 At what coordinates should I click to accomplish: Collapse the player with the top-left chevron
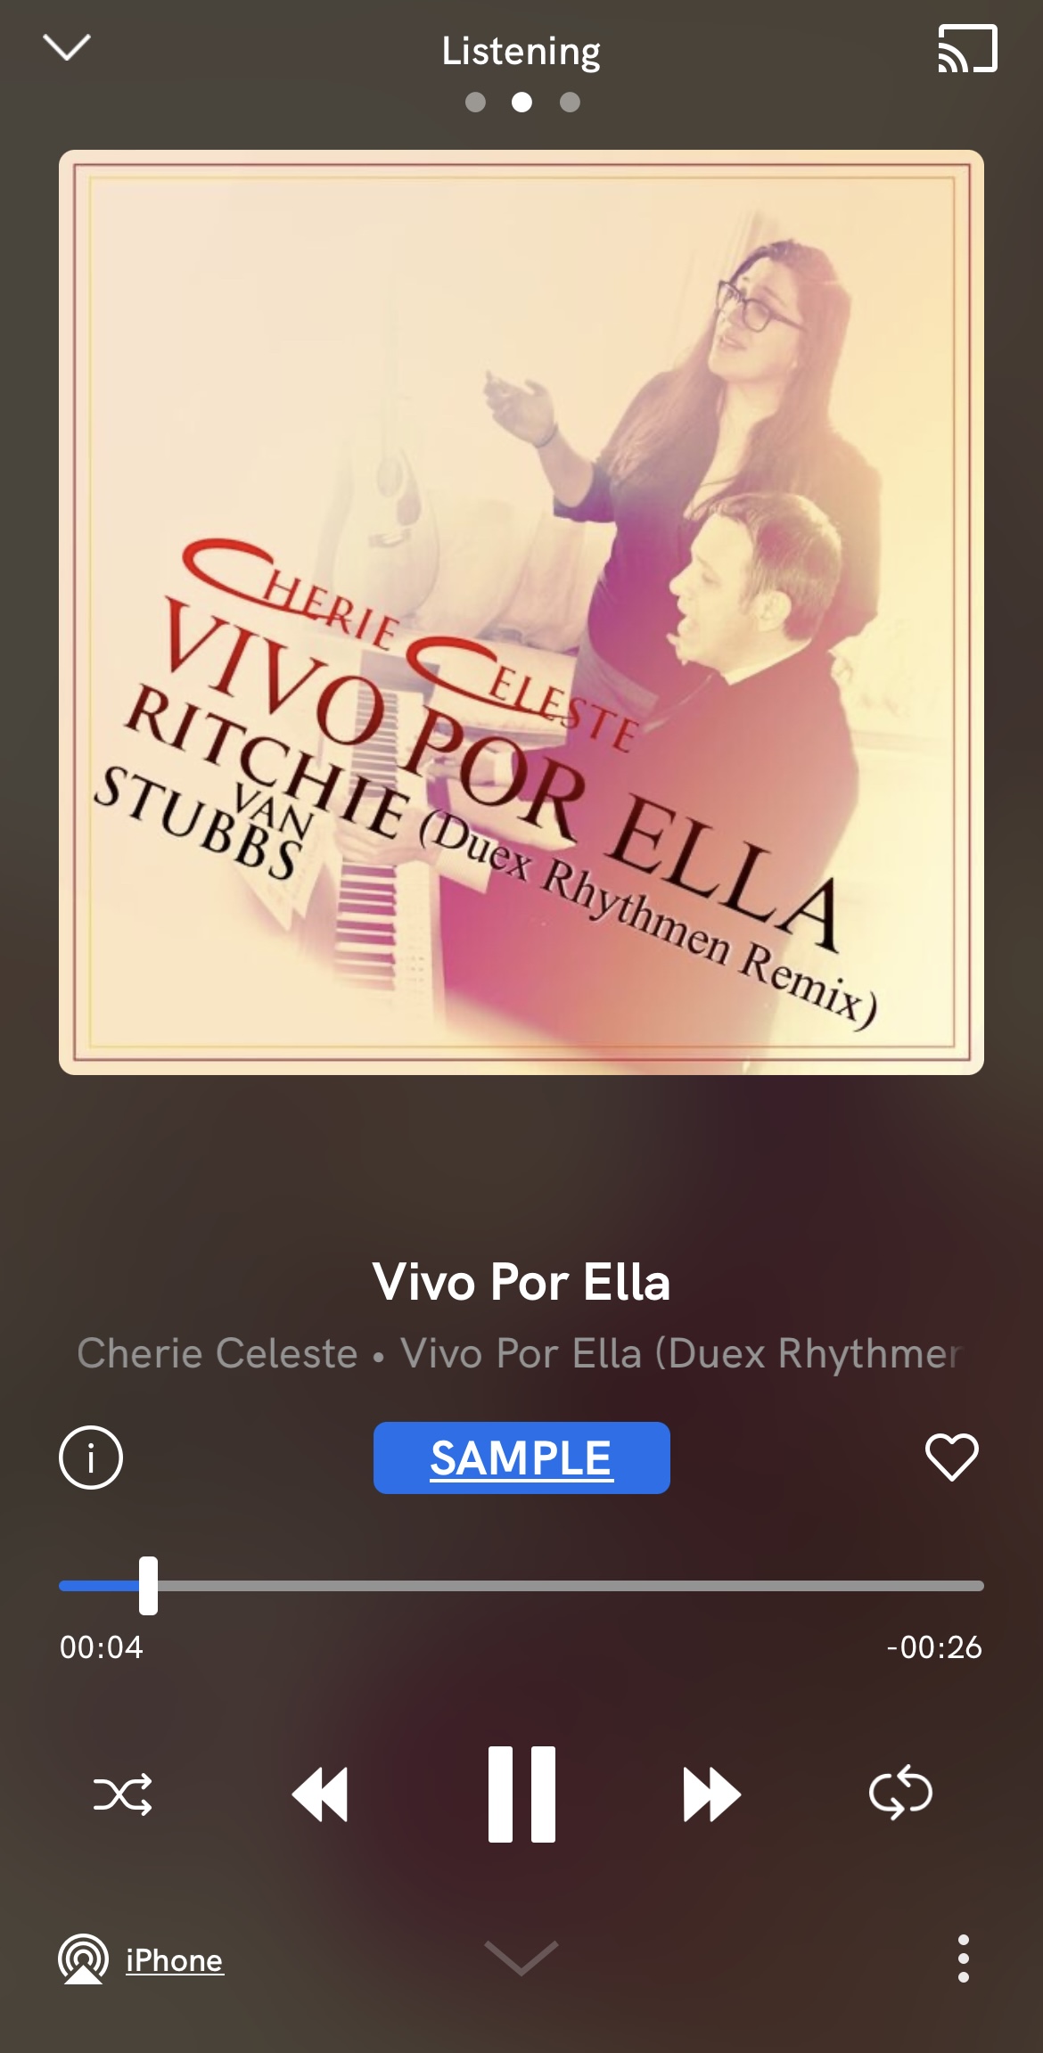point(67,47)
